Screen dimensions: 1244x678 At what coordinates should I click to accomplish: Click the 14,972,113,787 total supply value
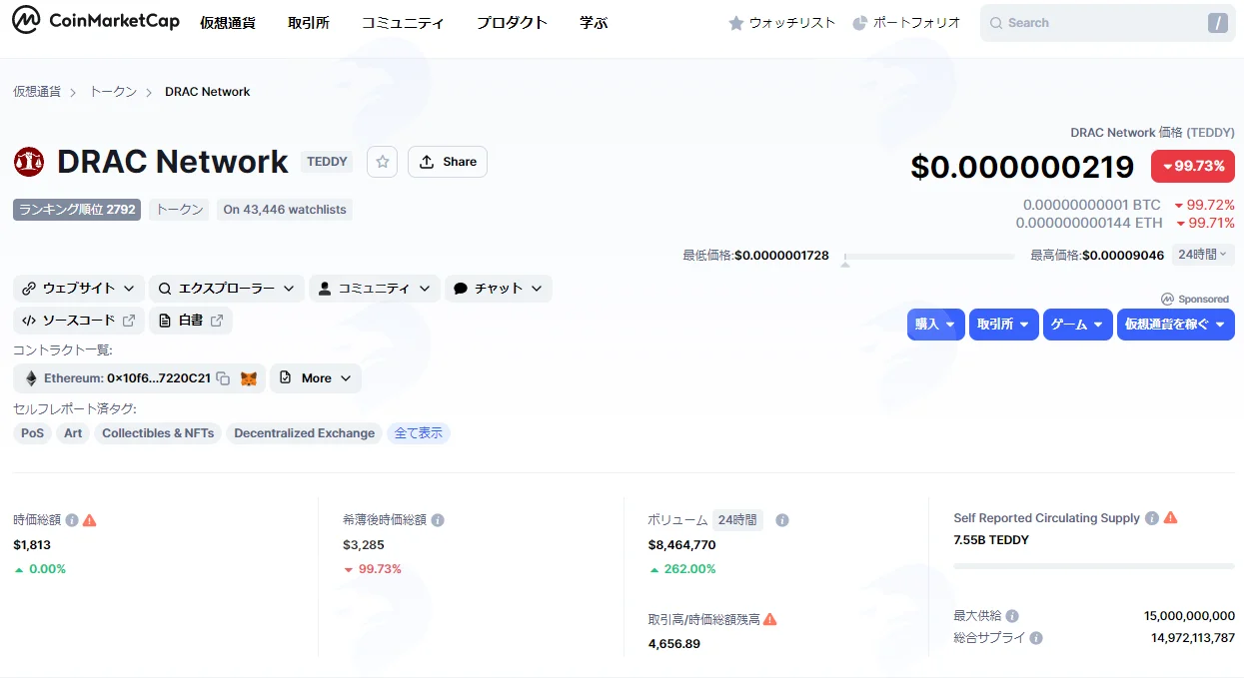[x=1193, y=638]
